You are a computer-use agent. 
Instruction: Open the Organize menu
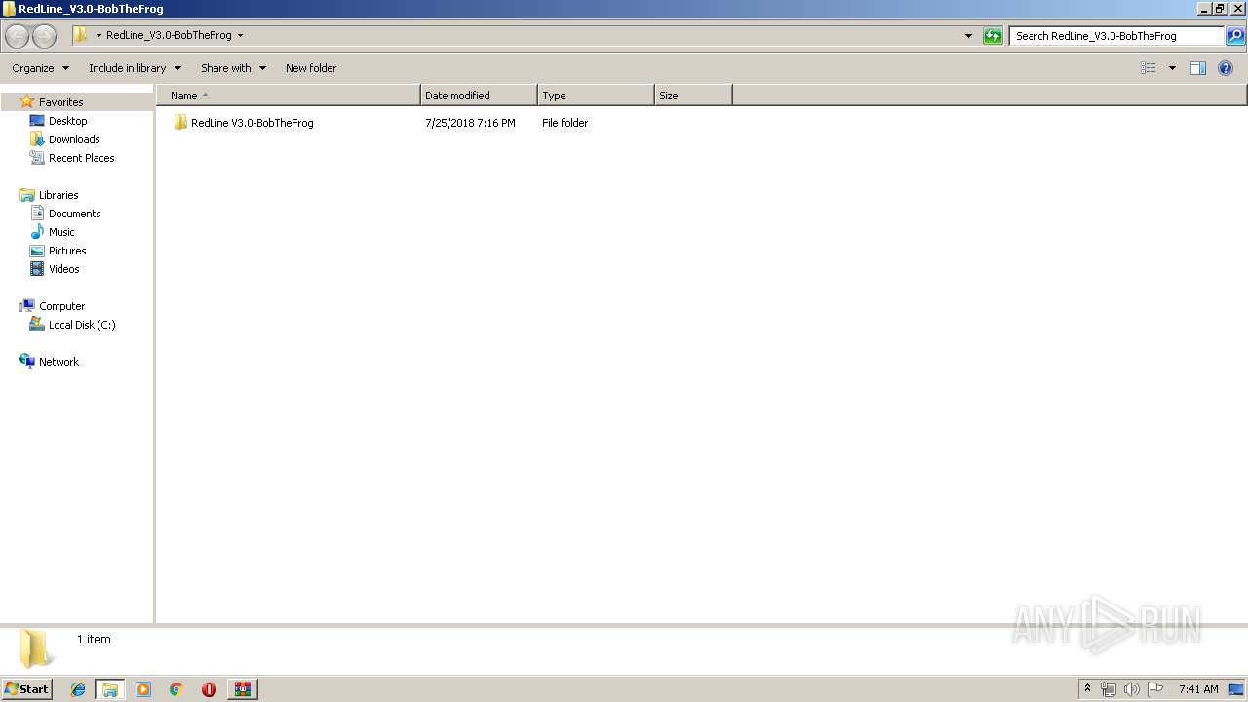click(x=41, y=68)
